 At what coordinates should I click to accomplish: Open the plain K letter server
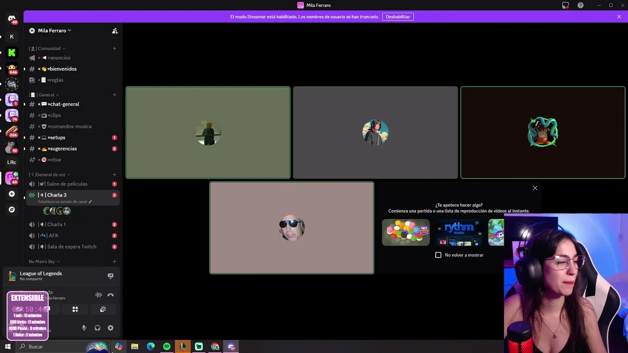pos(12,37)
